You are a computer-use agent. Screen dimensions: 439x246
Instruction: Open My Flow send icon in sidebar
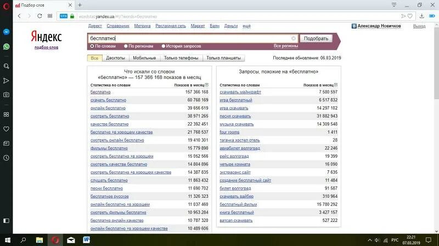pos(6,81)
